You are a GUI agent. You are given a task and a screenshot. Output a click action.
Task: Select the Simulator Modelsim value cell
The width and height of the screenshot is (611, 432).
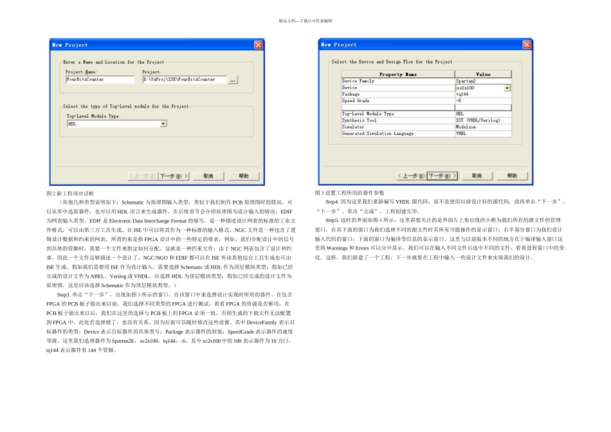(x=482, y=127)
